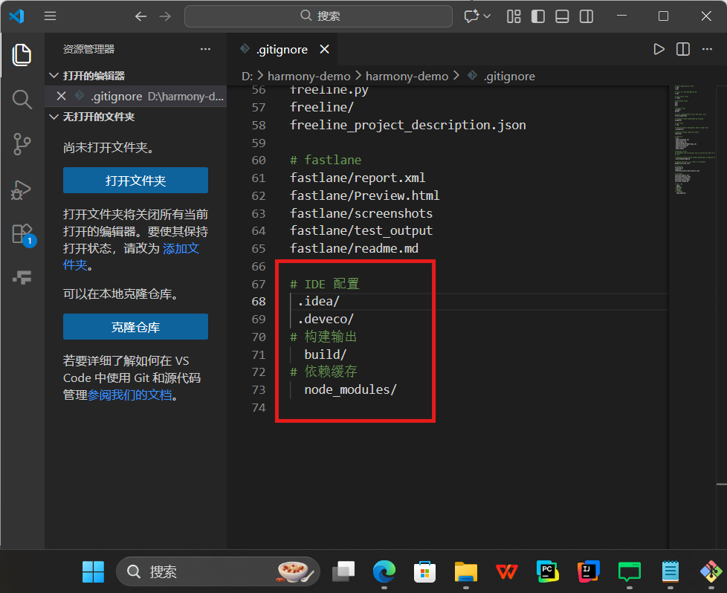
Task: Split the editor to the right
Action: pyautogui.click(x=683, y=49)
